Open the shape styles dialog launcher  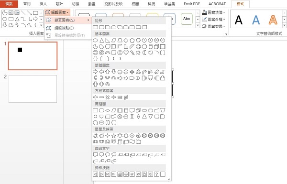pos(226,34)
